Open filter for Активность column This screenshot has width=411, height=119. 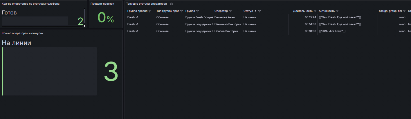click(337, 11)
